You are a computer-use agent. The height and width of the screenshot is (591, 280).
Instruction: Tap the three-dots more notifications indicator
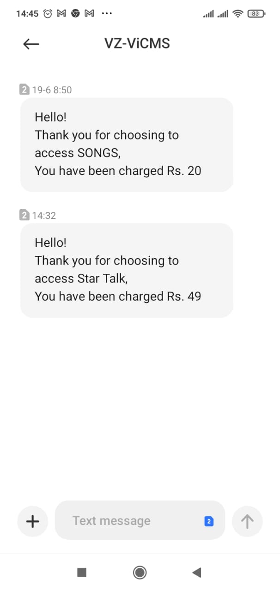(x=107, y=14)
